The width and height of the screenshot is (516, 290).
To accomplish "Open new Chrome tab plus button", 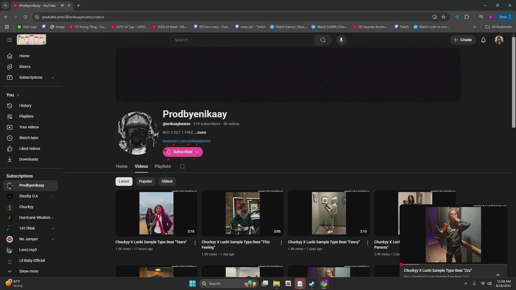I will coord(78,6).
